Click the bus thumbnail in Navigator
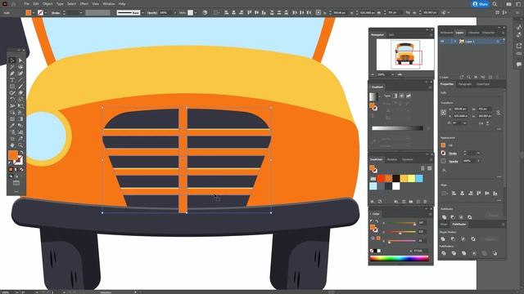The image size is (524, 294). pos(405,54)
